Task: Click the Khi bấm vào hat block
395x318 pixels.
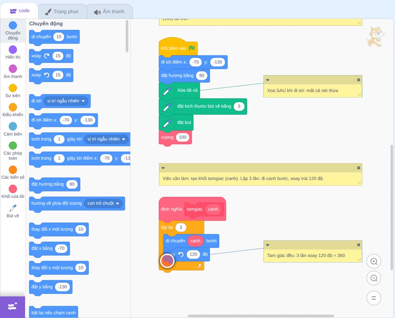Action: pos(178,47)
